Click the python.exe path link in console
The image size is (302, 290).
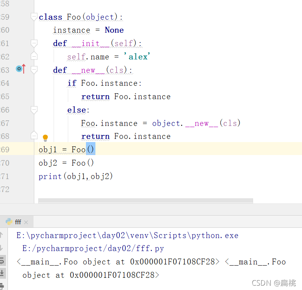point(127,235)
